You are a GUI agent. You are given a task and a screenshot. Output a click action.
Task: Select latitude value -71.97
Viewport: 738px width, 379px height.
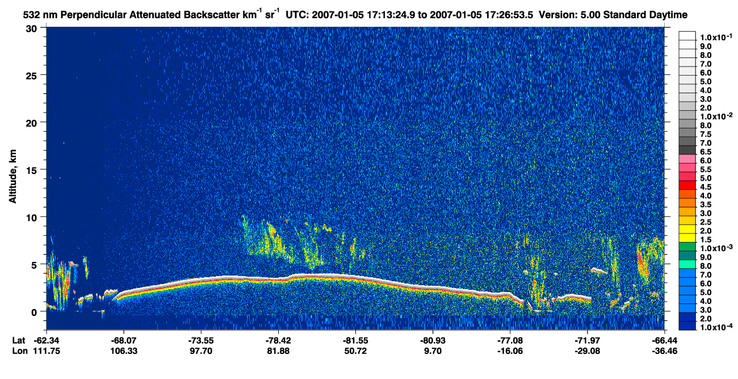click(x=588, y=340)
